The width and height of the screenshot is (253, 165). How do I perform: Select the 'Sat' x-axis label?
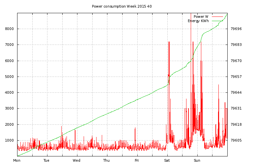tap(167, 160)
